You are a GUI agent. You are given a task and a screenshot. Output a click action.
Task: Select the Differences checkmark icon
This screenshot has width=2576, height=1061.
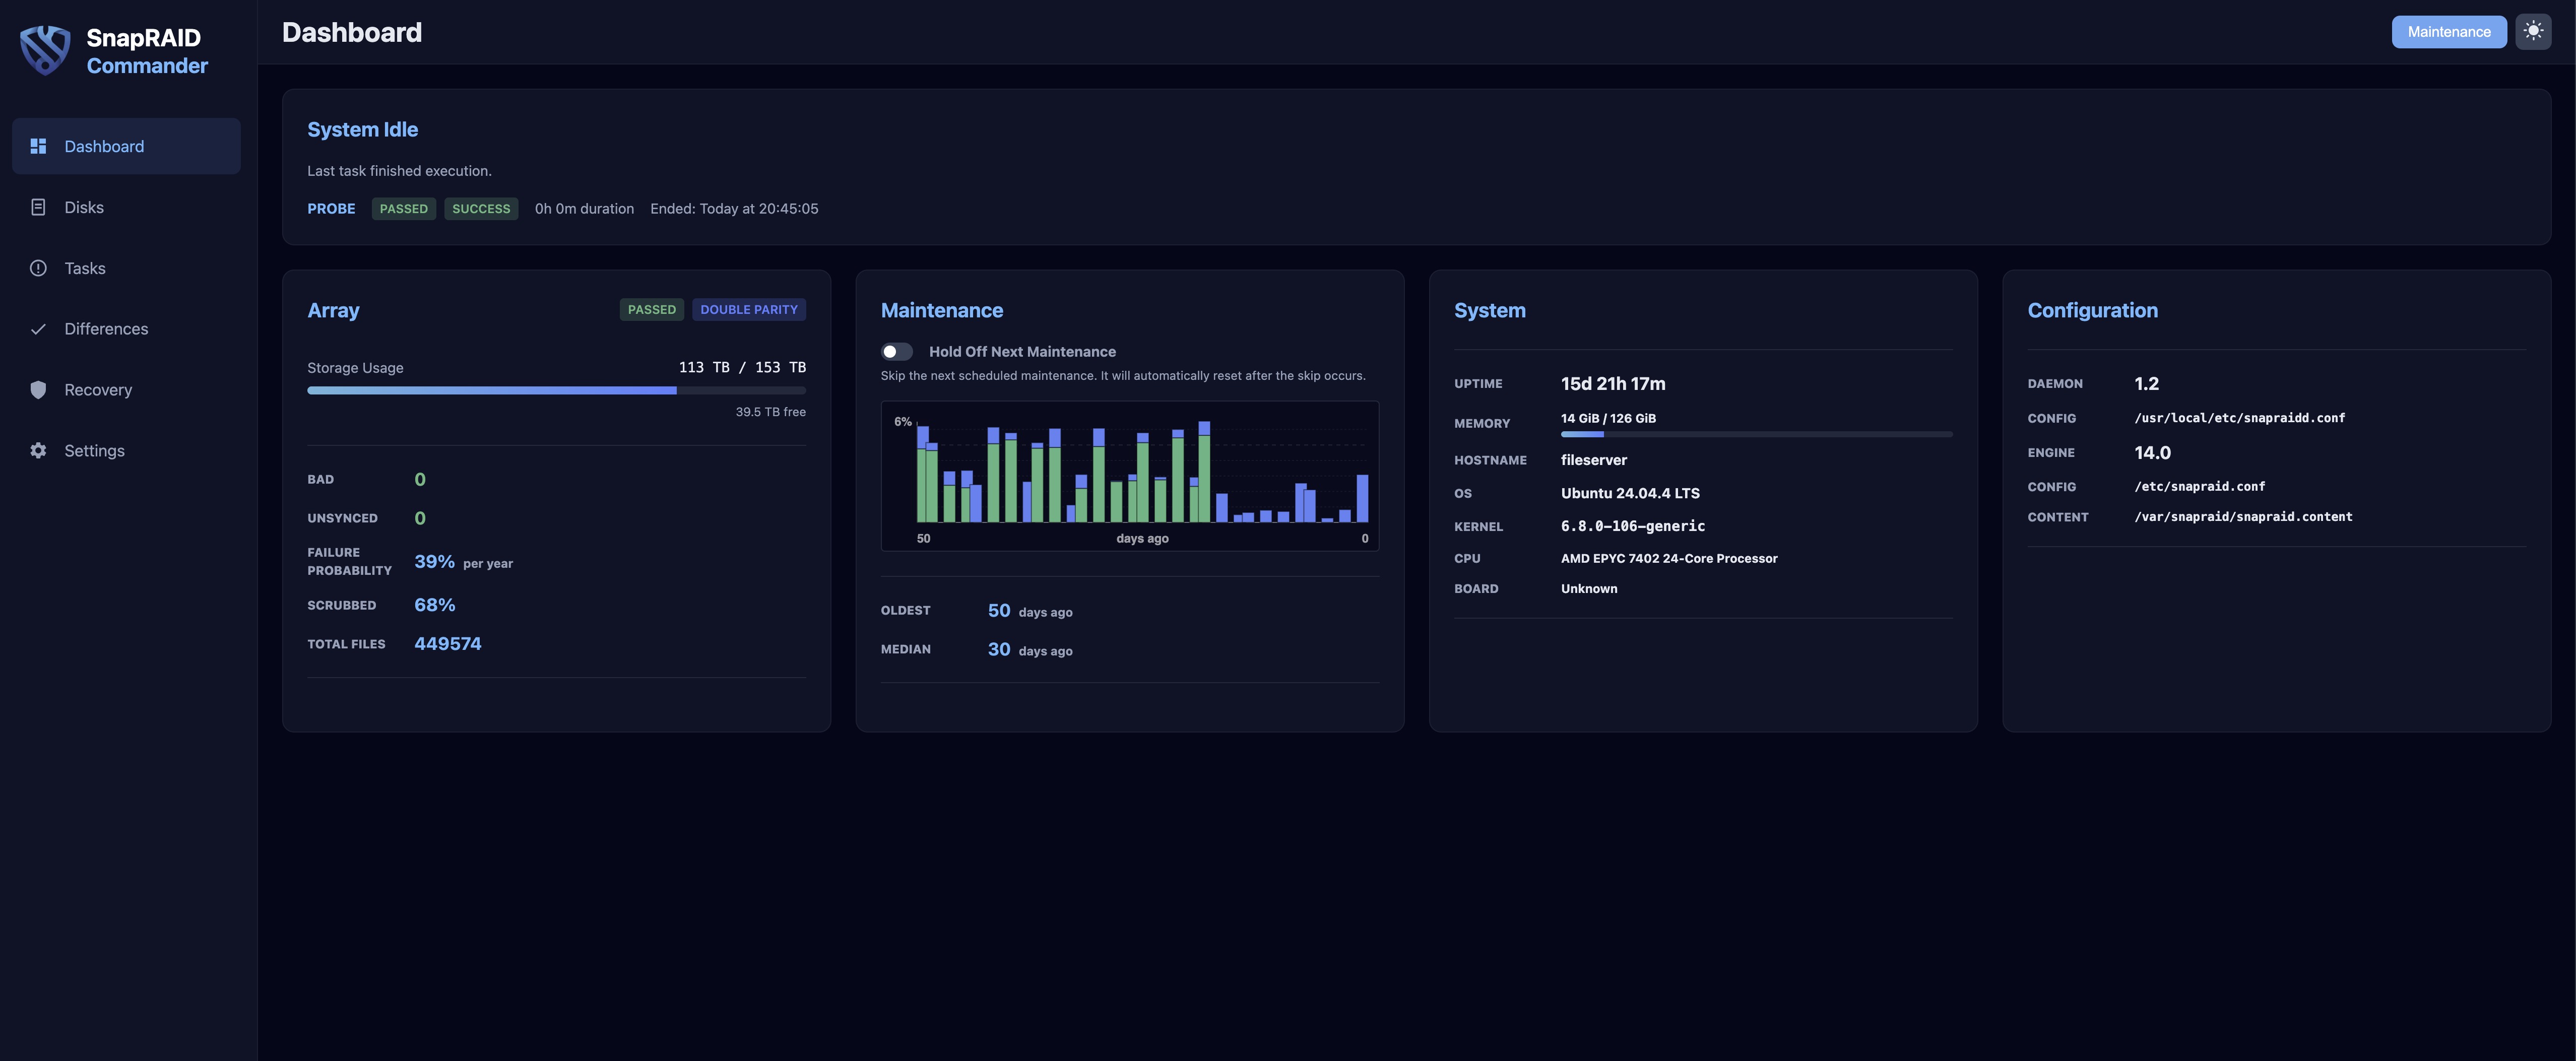(38, 328)
